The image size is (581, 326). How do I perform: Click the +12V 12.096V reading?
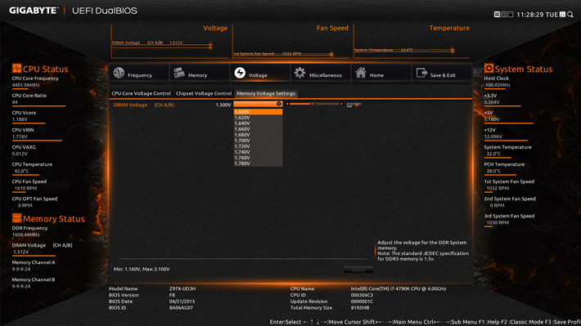pyautogui.click(x=493, y=136)
